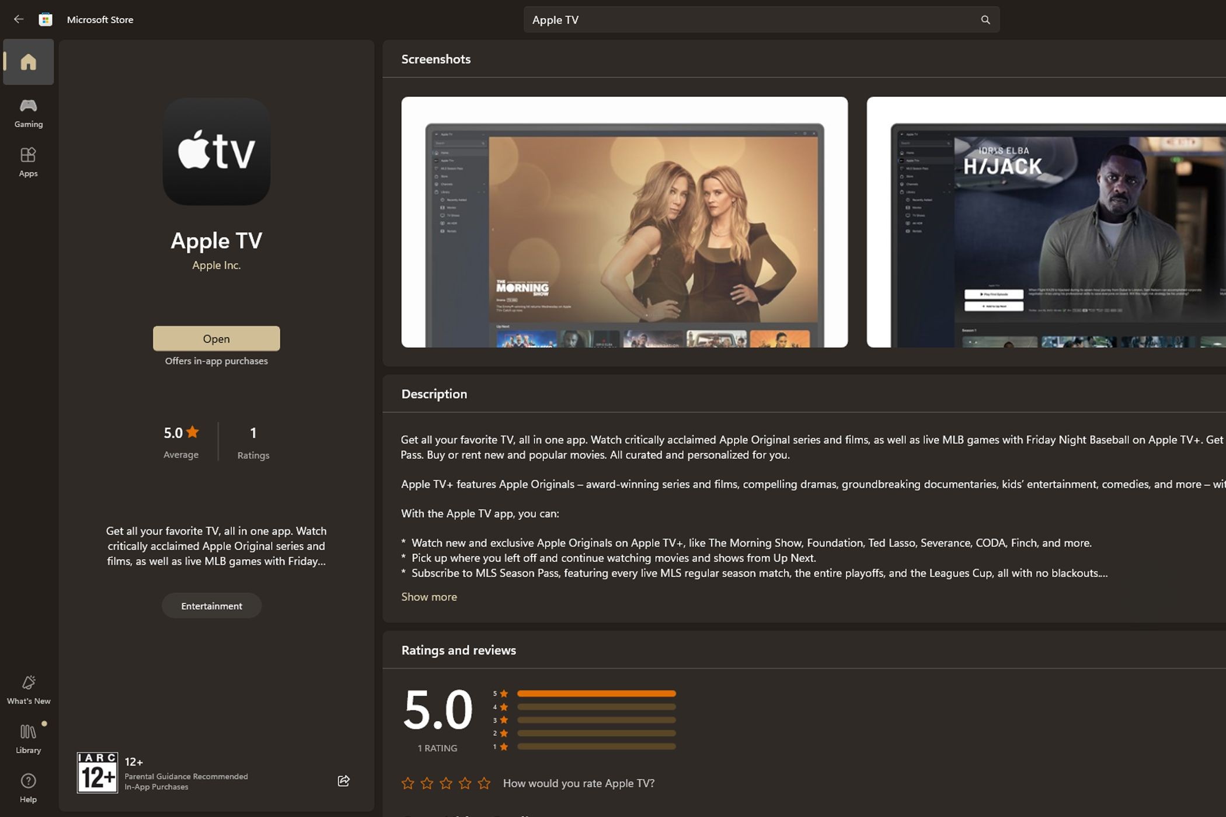The height and width of the screenshot is (817, 1226).
Task: View The Morning Show screenshot
Action: pyautogui.click(x=625, y=222)
